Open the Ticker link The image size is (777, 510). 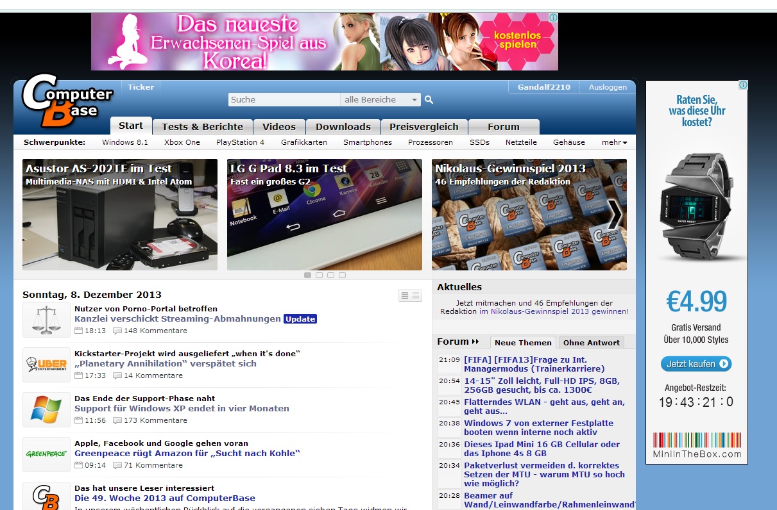coord(141,87)
